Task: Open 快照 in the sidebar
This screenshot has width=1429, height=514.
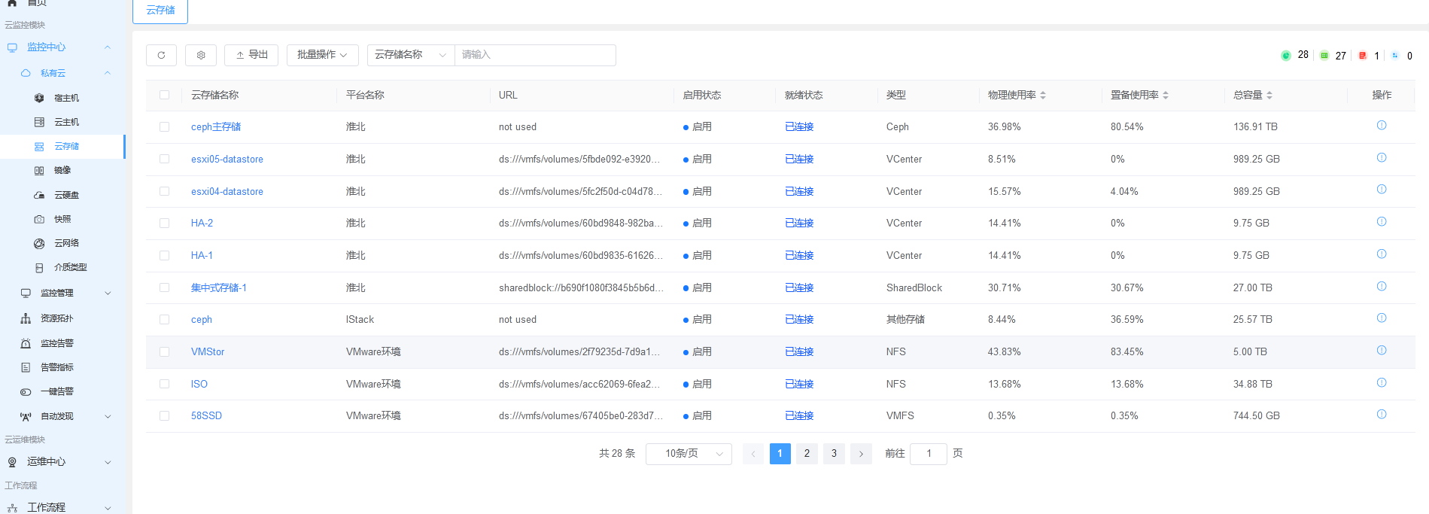Action: tap(62, 219)
